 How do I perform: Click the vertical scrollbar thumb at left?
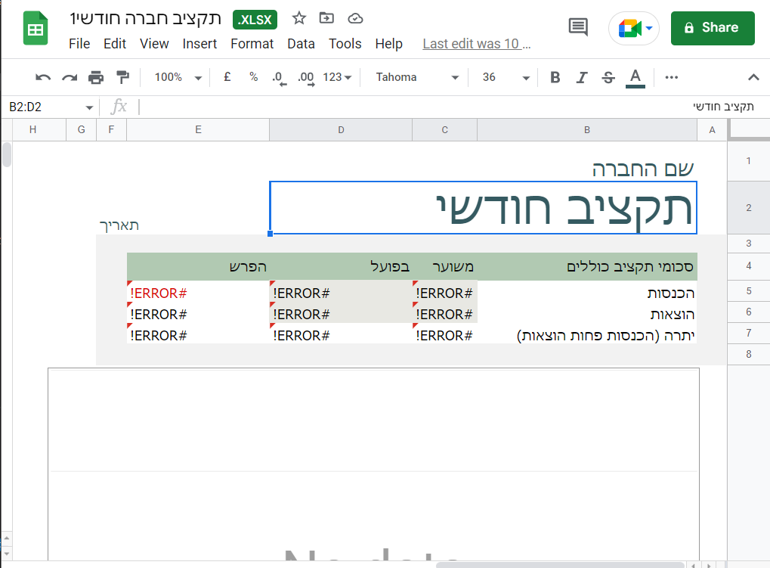point(6,155)
